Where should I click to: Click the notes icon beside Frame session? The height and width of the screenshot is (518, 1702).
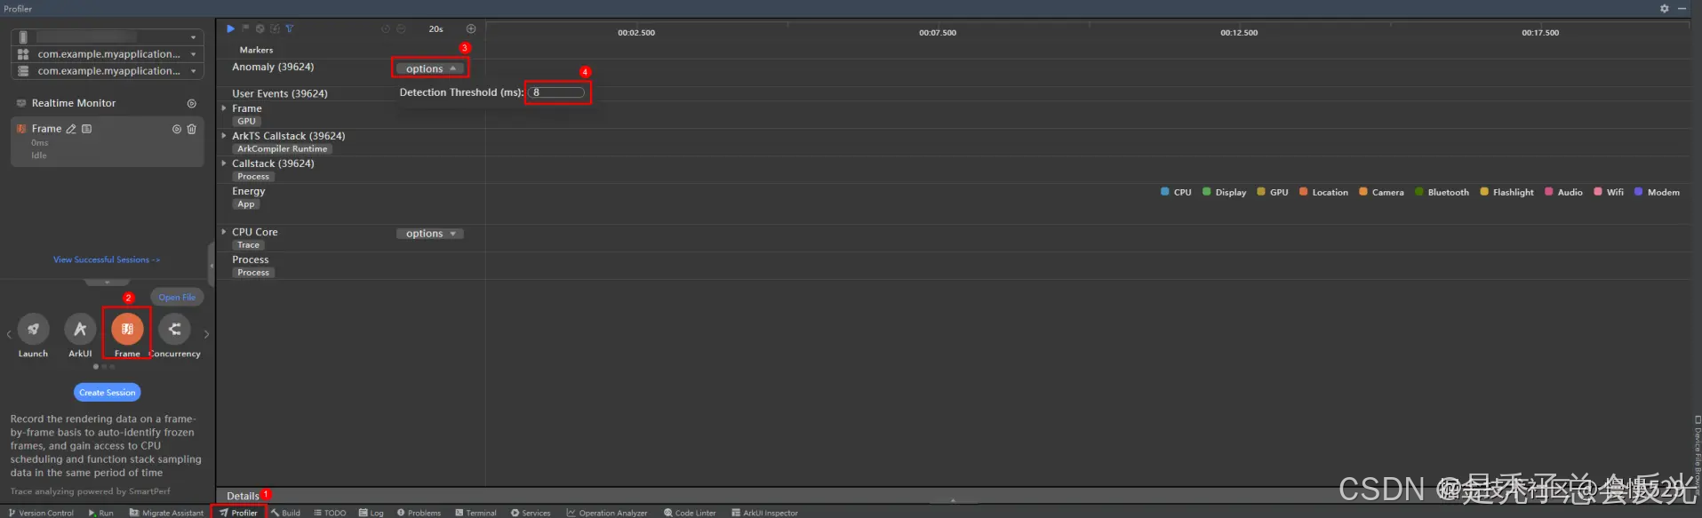point(86,129)
